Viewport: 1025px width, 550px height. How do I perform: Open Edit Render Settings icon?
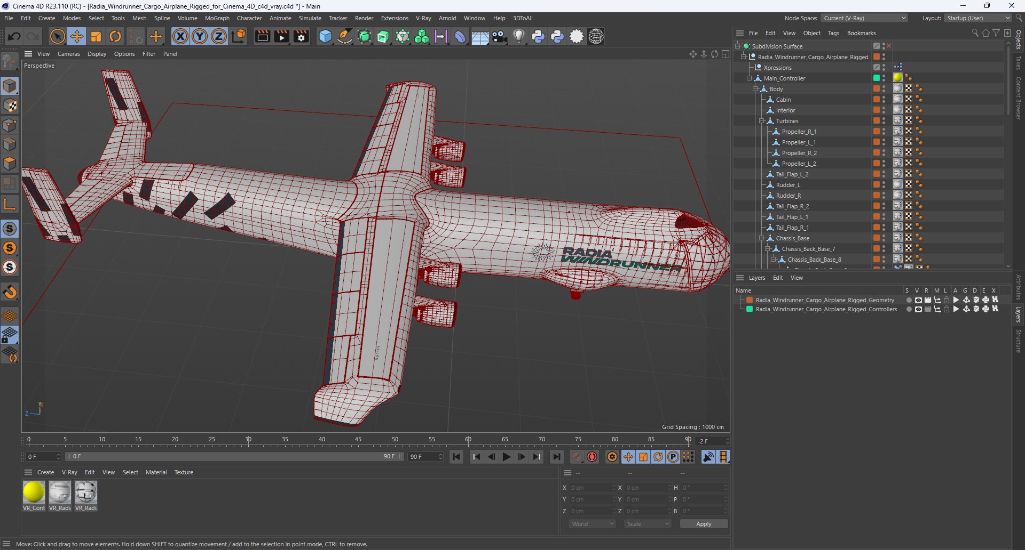click(302, 36)
